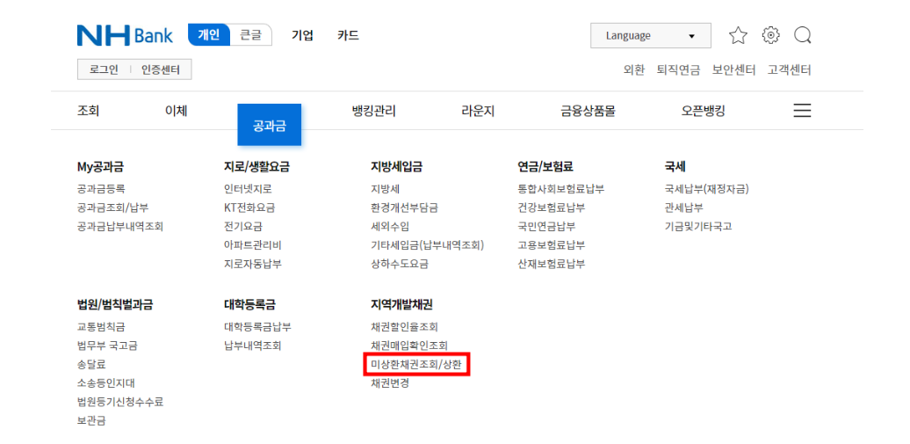Open 국민연금납부
This screenshot has height=444, width=910.
pyautogui.click(x=546, y=227)
